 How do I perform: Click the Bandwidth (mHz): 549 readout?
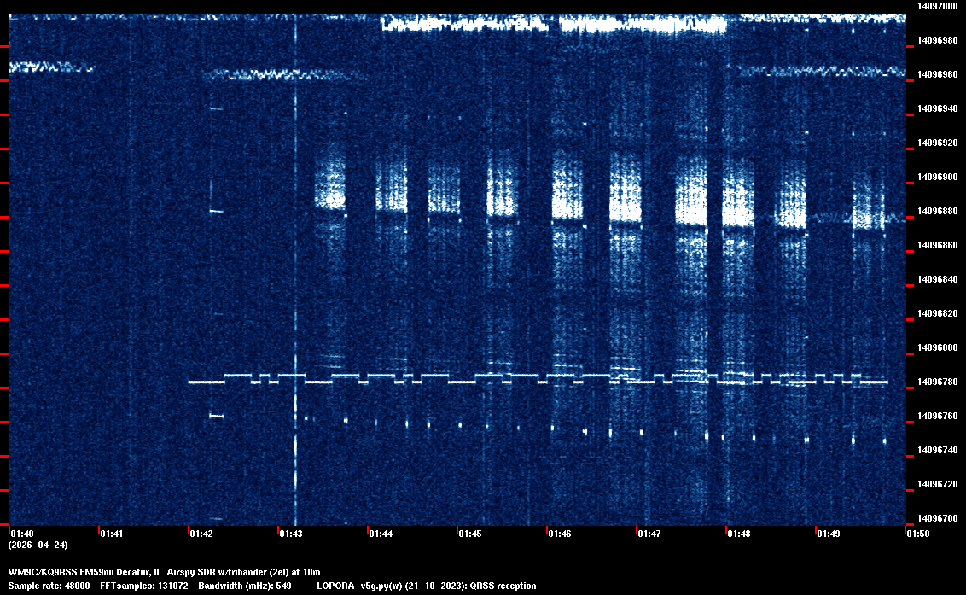tap(245, 586)
